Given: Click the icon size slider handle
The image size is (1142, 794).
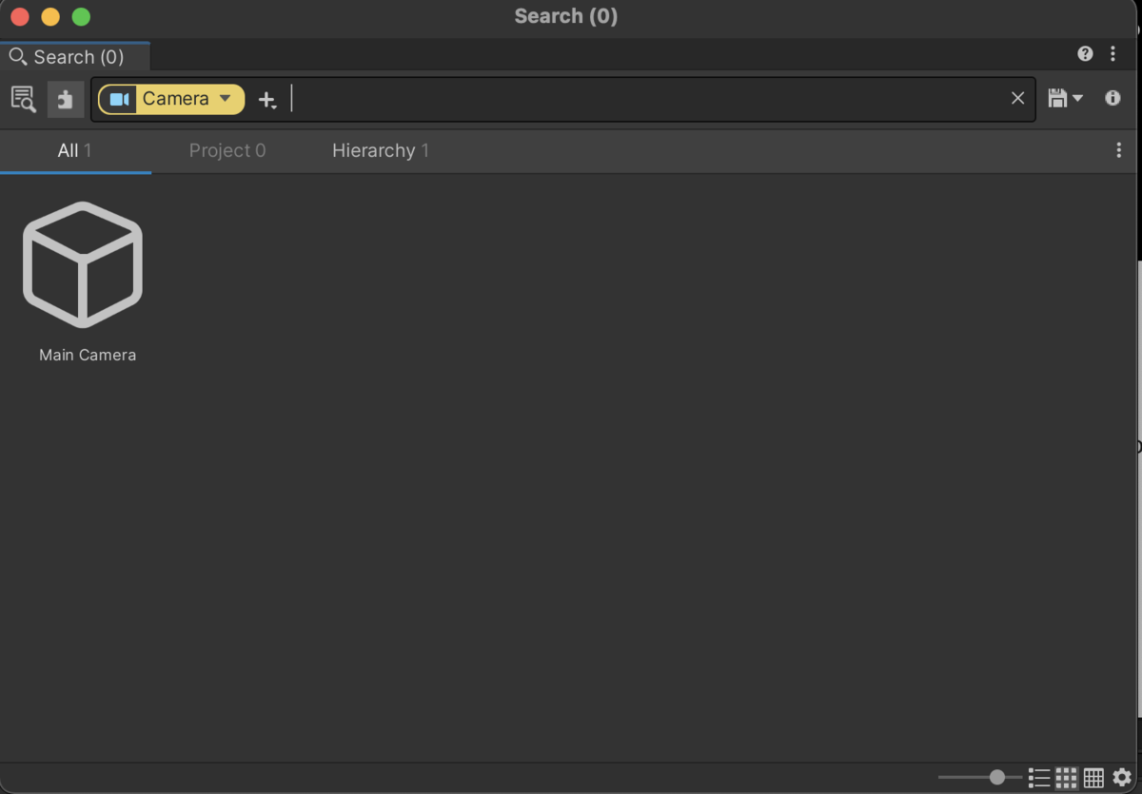Looking at the screenshot, I should point(996,777).
